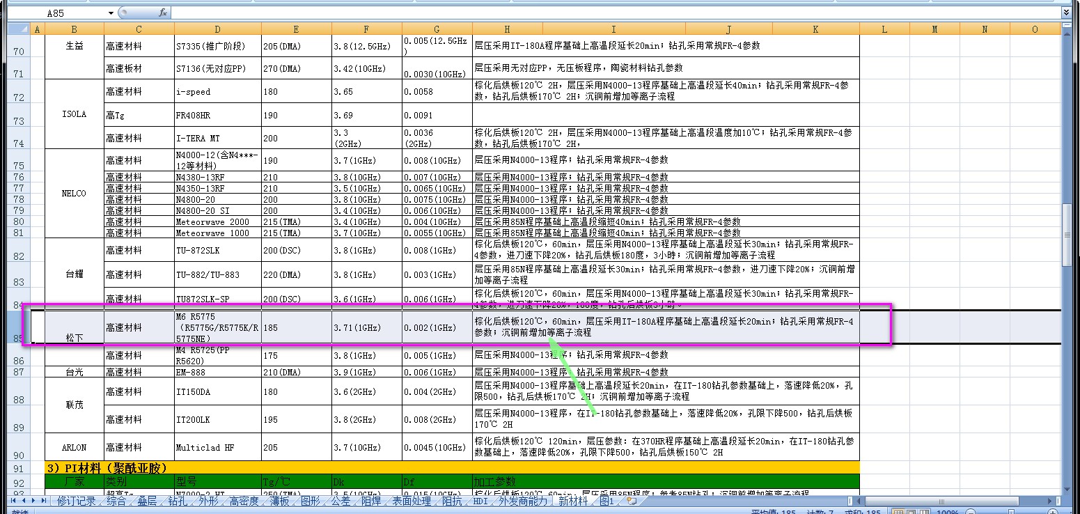Click the cell with 0.0045(10GHz)
This screenshot has width=1080, height=514.
(437, 447)
